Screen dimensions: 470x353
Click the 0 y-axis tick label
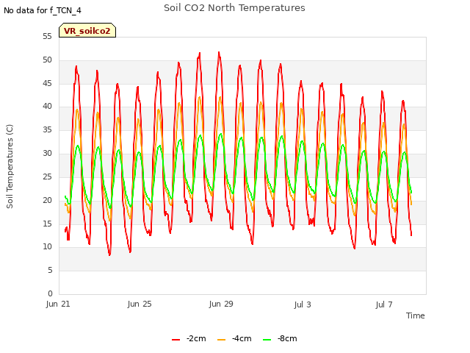click(x=50, y=294)
